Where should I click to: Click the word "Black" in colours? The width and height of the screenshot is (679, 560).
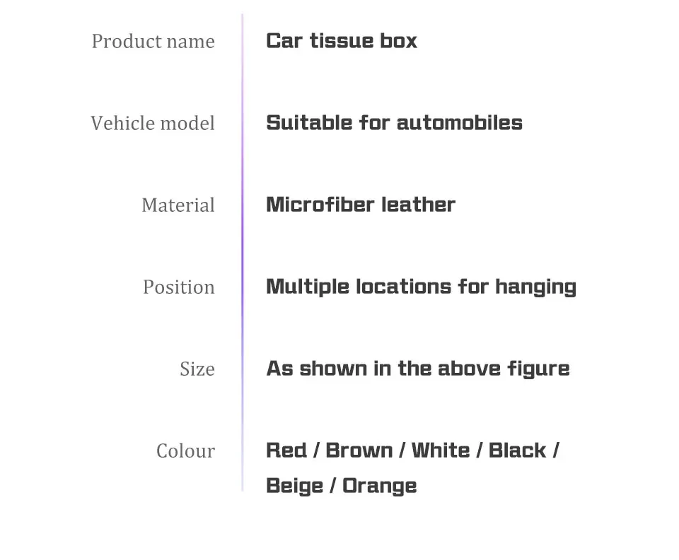pyautogui.click(x=517, y=451)
